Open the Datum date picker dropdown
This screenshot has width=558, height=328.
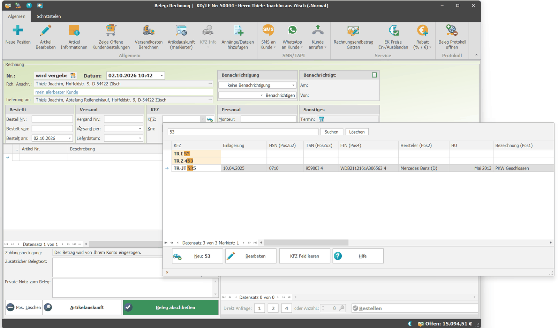161,76
